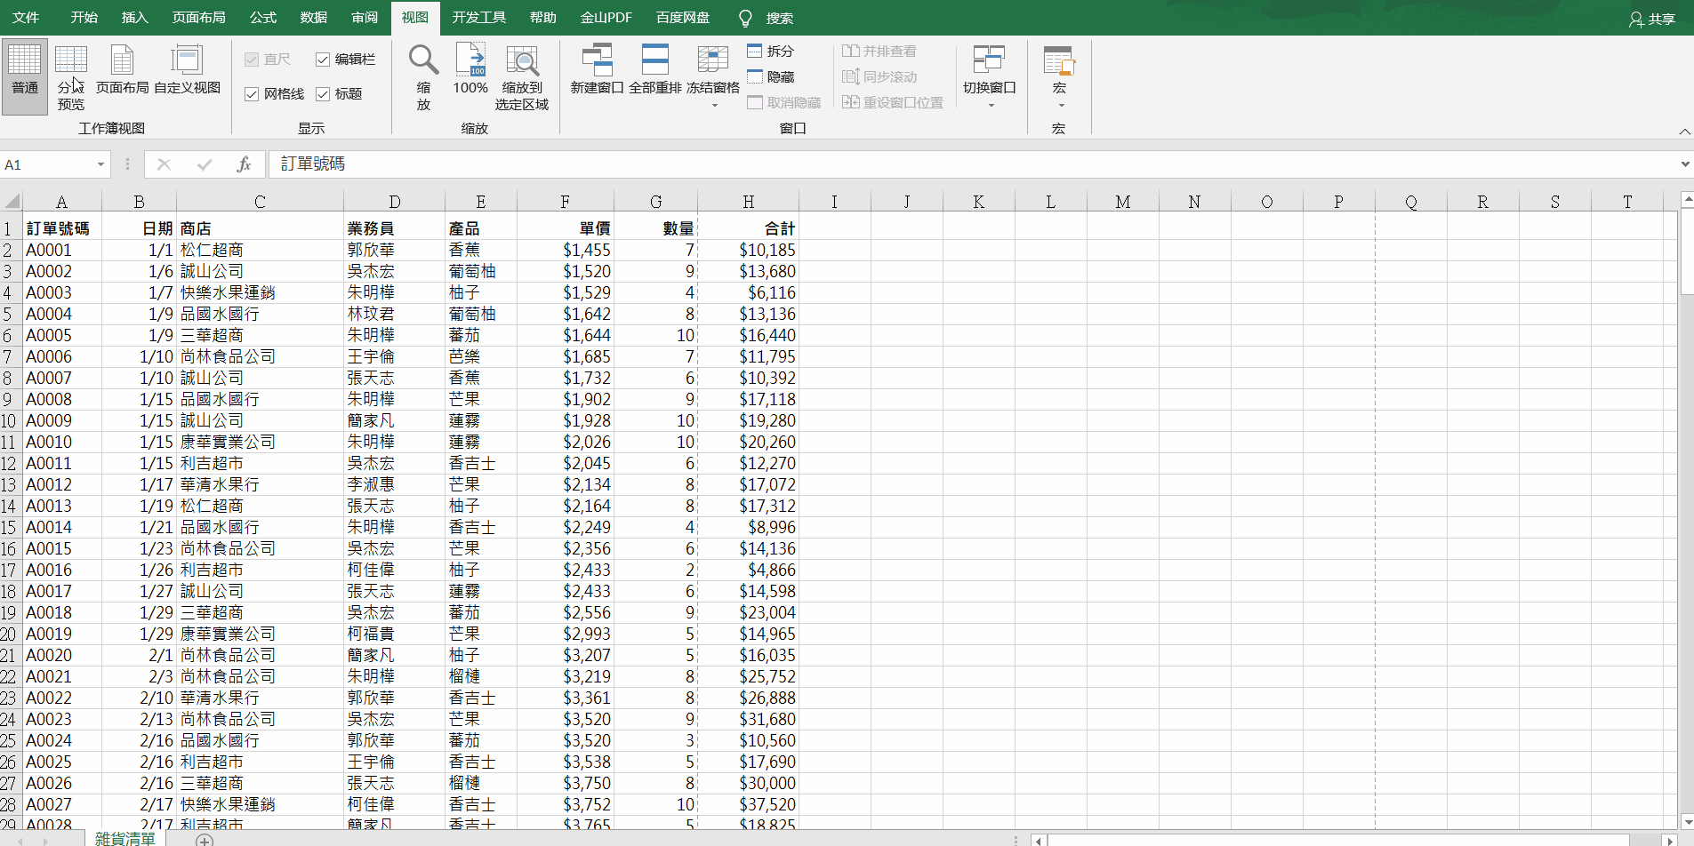The image size is (1694, 846).
Task: Toggle the Headings (标题) checkbox
Action: tap(323, 94)
